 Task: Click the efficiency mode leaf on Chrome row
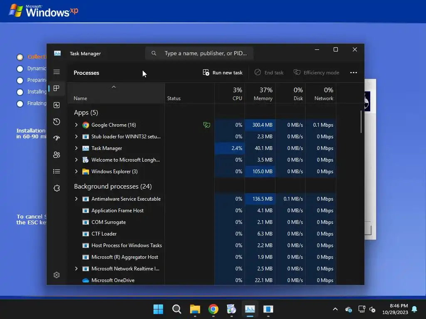207,125
